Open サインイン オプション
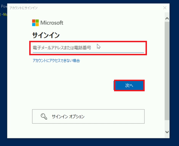179x146 pixels. 88,116
